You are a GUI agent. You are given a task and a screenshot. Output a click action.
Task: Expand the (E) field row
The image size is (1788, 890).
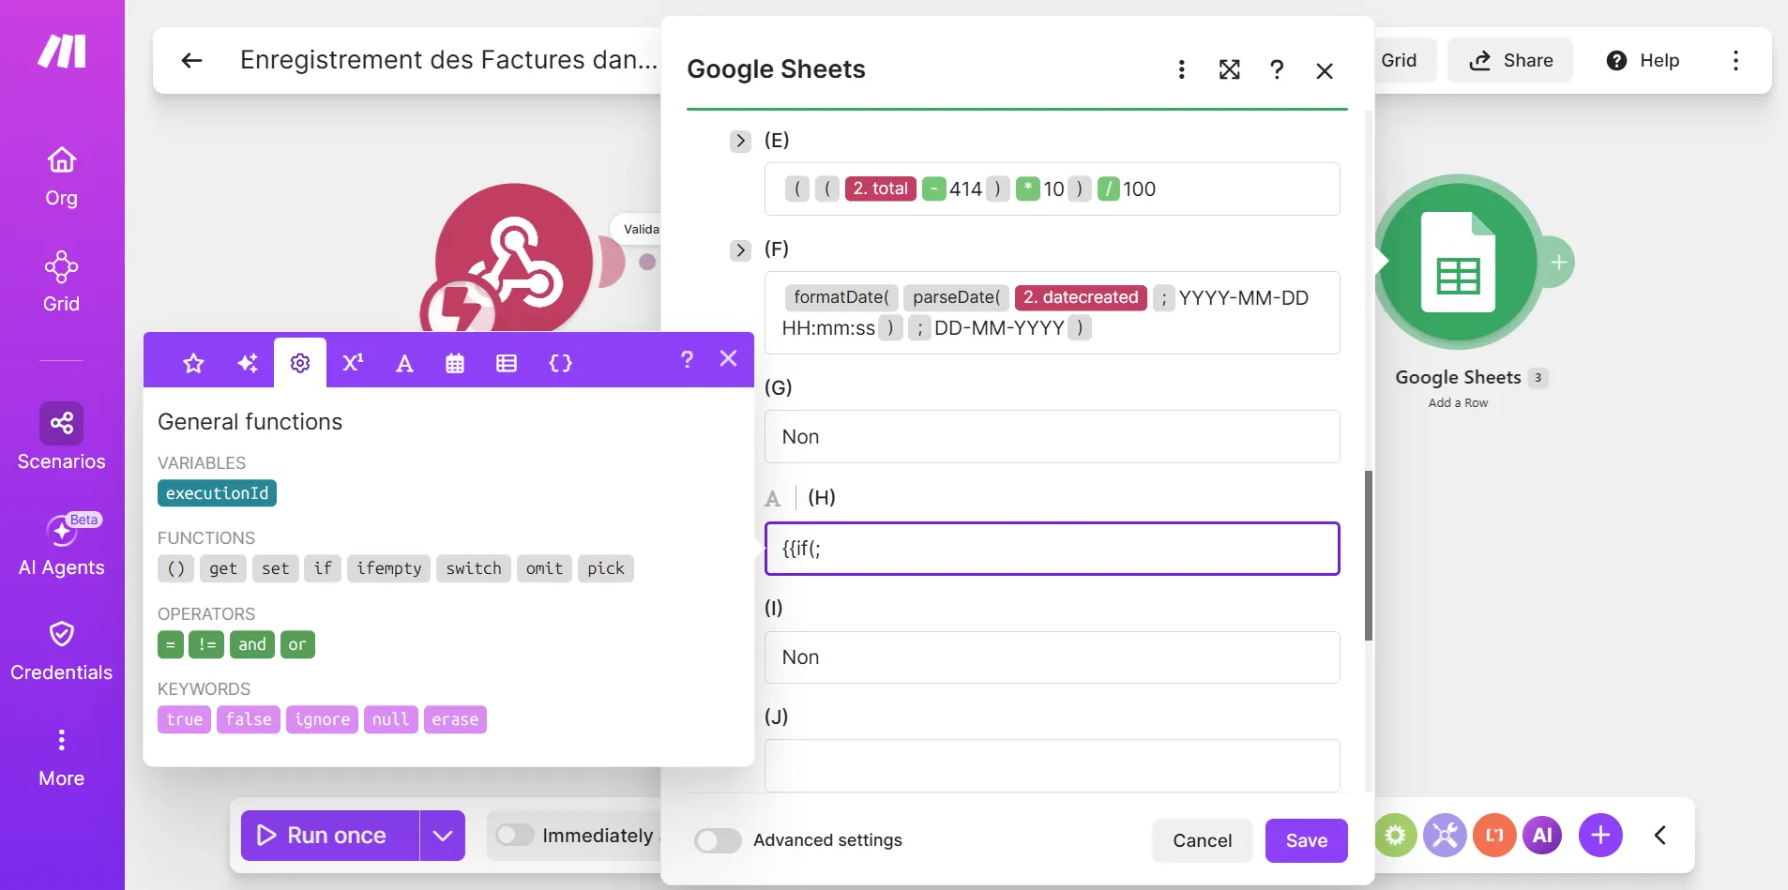click(740, 141)
